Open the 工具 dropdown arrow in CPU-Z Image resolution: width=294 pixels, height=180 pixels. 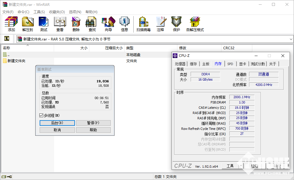[241, 166]
